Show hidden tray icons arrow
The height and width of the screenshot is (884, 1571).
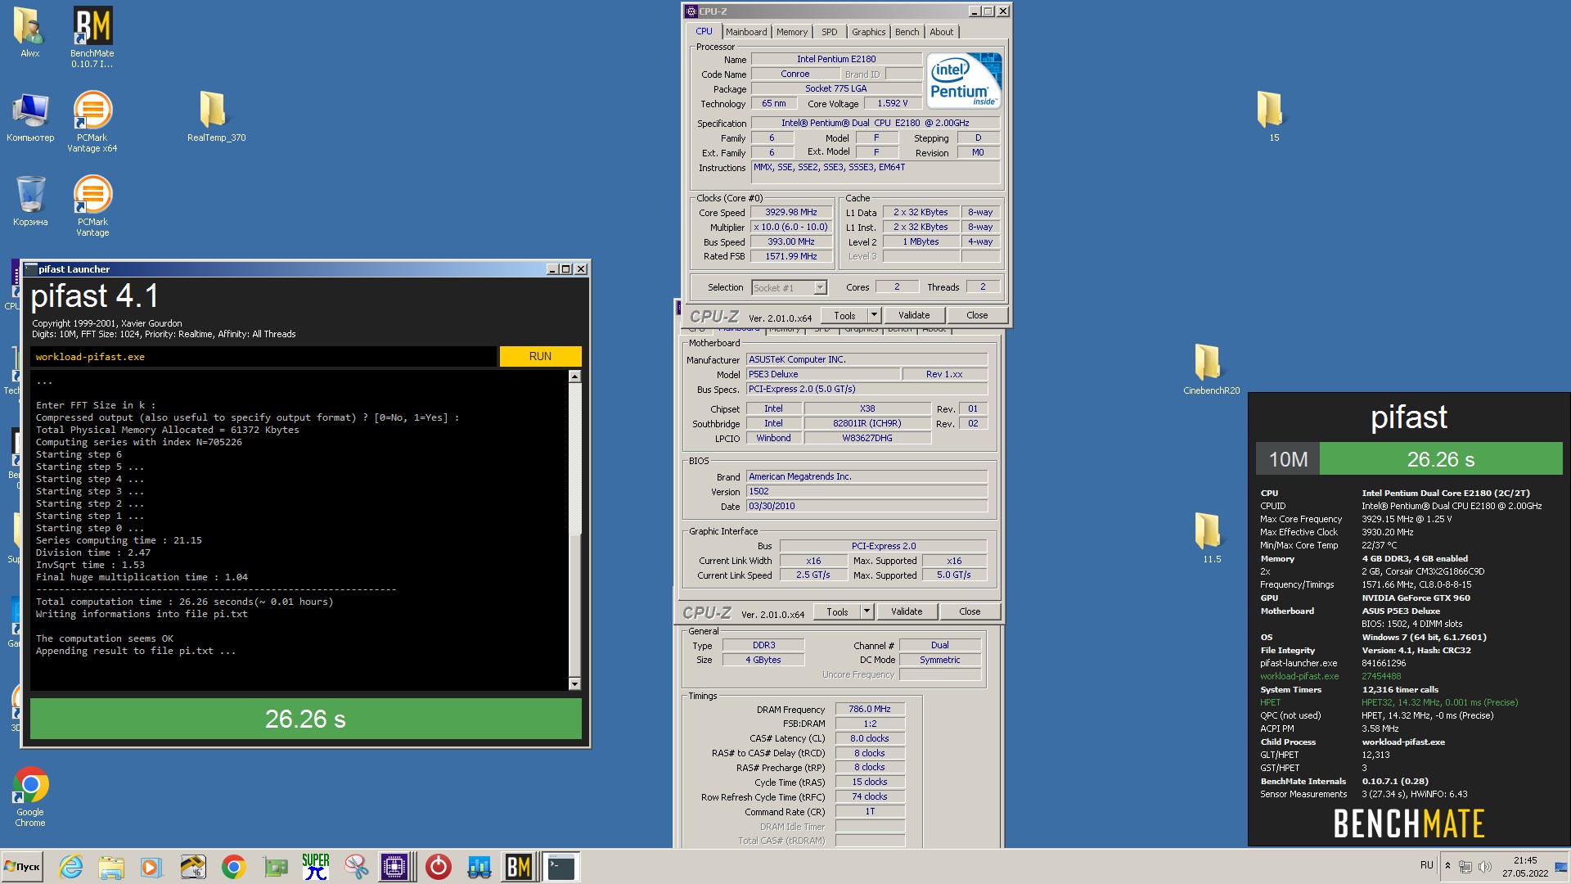tap(1447, 865)
